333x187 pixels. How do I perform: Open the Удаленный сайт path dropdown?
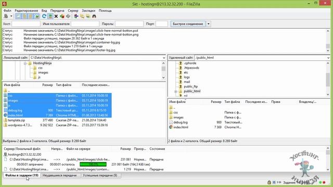[x=328, y=58]
